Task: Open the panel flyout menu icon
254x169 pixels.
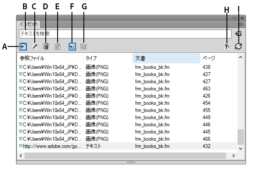Action: pyautogui.click(x=241, y=25)
